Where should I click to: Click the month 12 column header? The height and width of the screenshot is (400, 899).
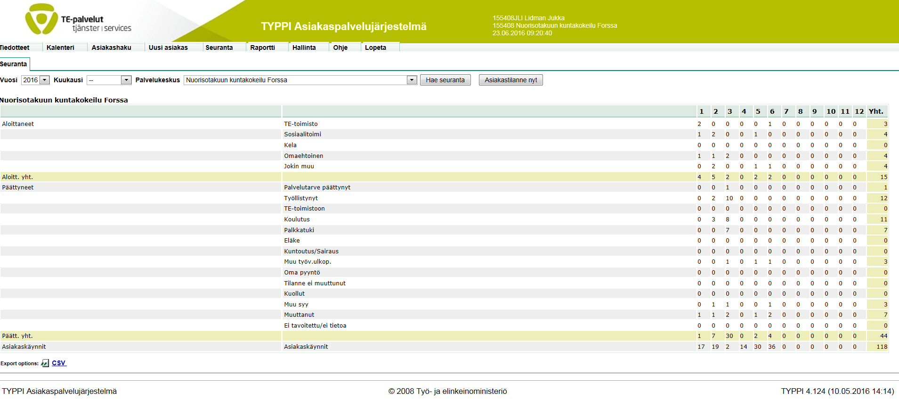point(859,111)
